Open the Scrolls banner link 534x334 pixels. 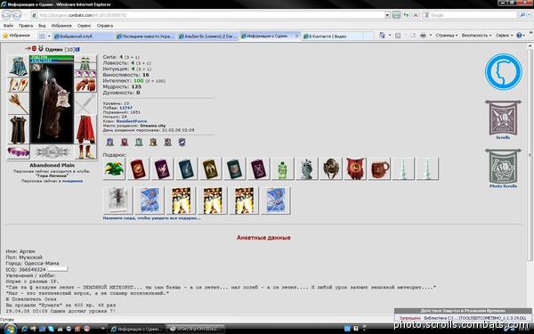tap(503, 119)
